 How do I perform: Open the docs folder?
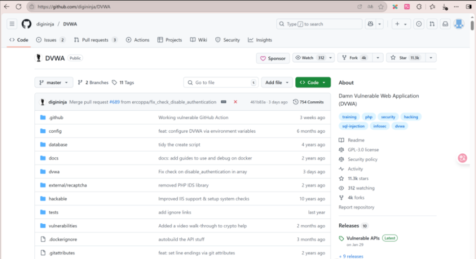[53, 158]
